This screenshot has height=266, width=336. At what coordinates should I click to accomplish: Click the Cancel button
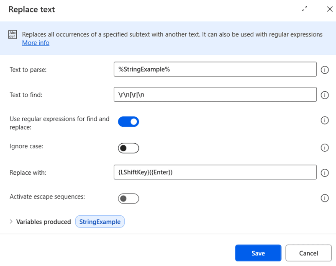(x=308, y=253)
